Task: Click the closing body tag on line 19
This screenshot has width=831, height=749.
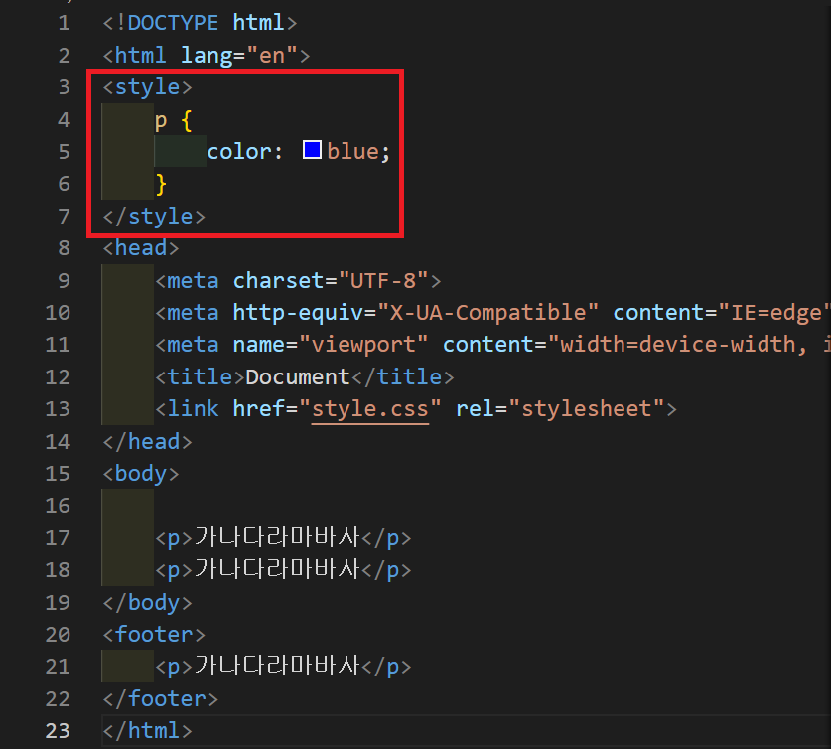Action: pos(147,603)
